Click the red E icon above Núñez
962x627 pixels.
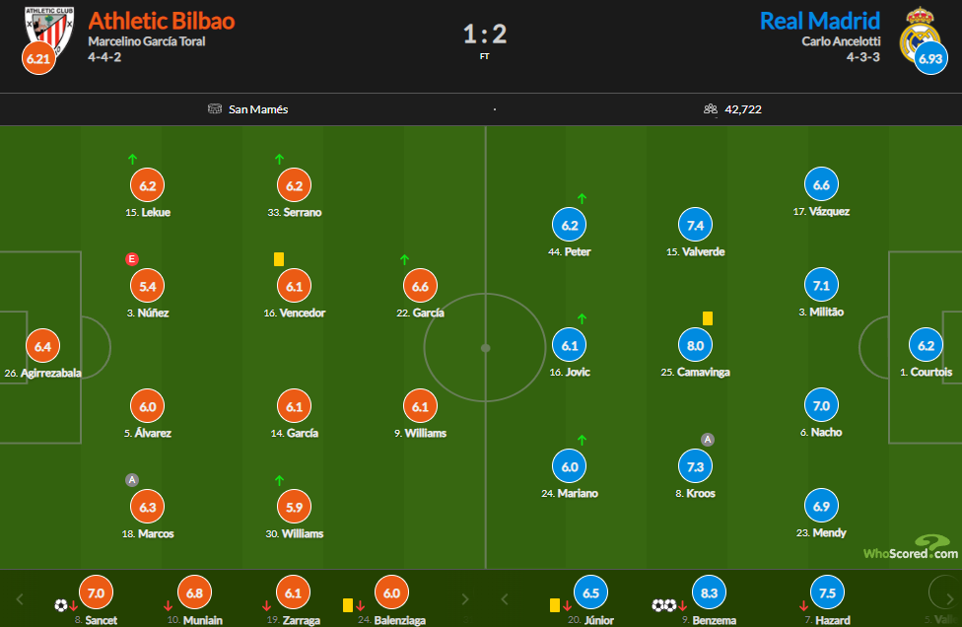131,259
